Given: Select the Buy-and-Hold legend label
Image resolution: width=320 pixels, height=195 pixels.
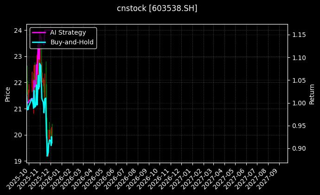Looking at the screenshot, I should 72,42.
